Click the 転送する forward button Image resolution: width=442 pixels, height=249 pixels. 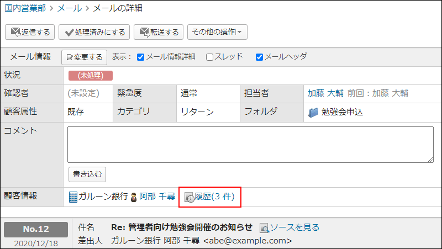[x=159, y=32]
